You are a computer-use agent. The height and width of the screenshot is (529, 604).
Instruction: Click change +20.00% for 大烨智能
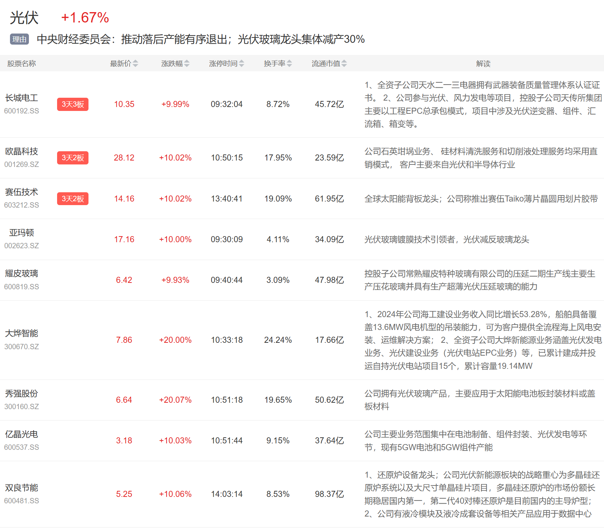[175, 340]
